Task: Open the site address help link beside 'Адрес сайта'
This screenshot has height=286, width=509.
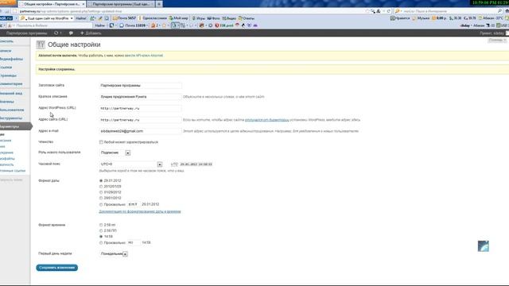Action: [x=267, y=120]
